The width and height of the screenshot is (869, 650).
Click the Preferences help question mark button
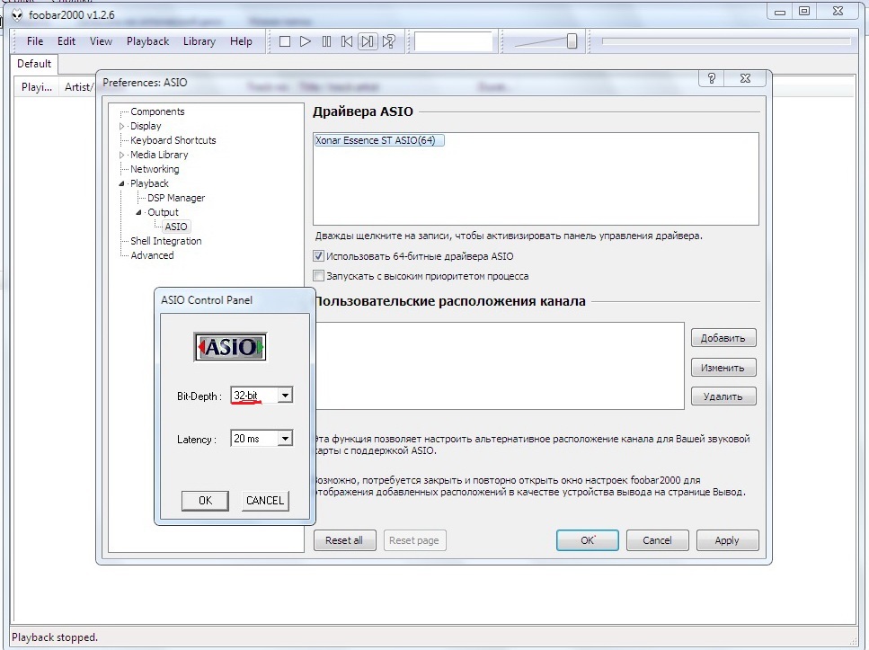pos(711,78)
